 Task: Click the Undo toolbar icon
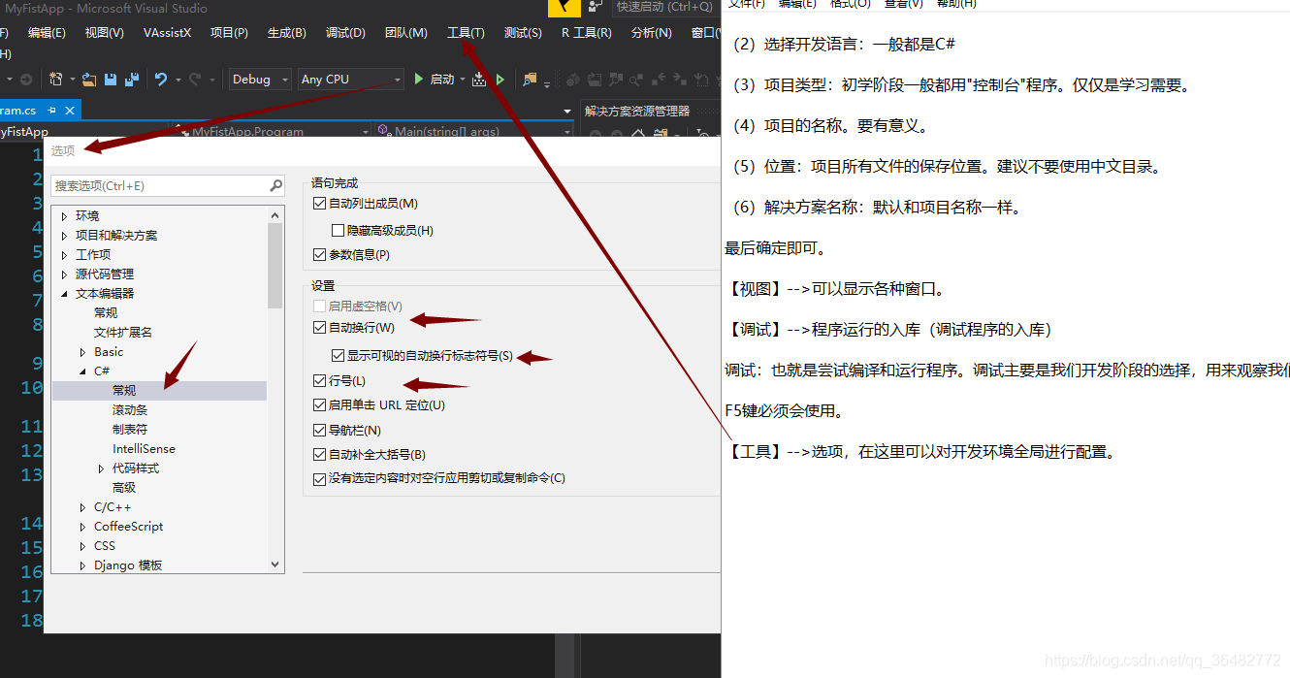(161, 80)
